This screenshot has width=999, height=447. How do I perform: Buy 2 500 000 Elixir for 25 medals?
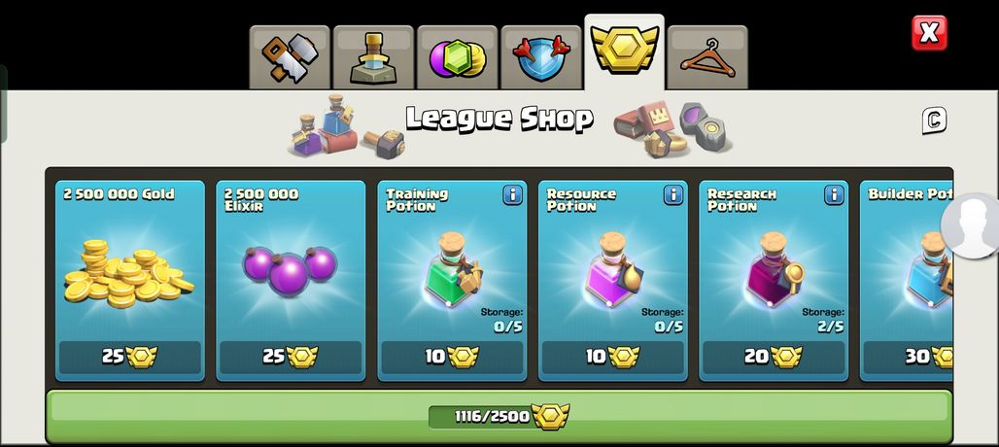tap(291, 357)
